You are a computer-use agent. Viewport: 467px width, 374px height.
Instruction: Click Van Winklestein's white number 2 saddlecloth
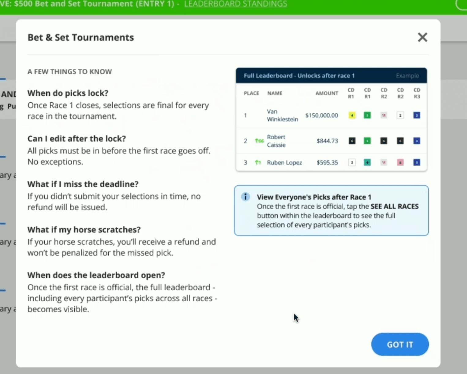point(400,116)
